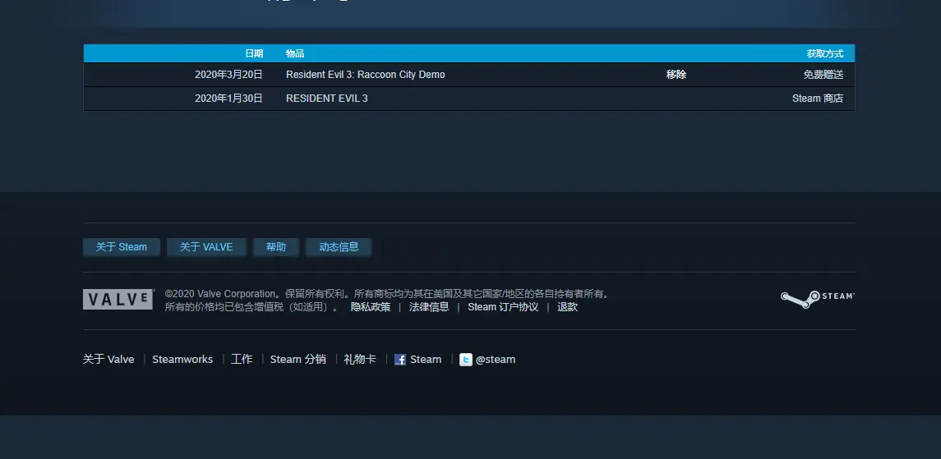Open the 退款 link
Screen dimensions: 941x459
567,307
